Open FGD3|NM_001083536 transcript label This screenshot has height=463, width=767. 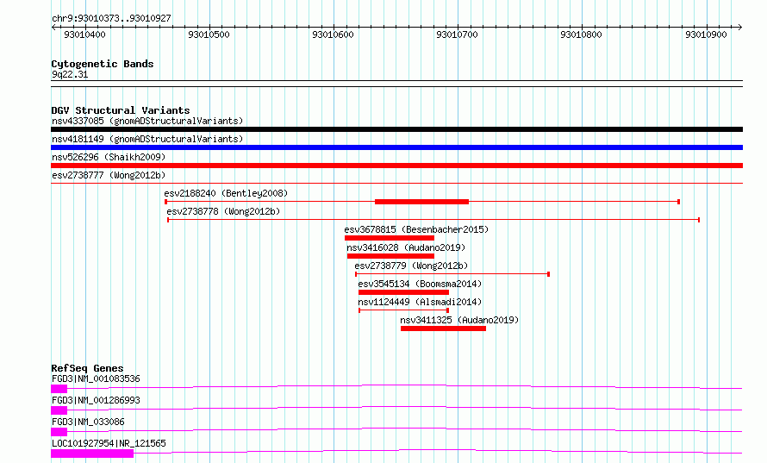coord(96,379)
